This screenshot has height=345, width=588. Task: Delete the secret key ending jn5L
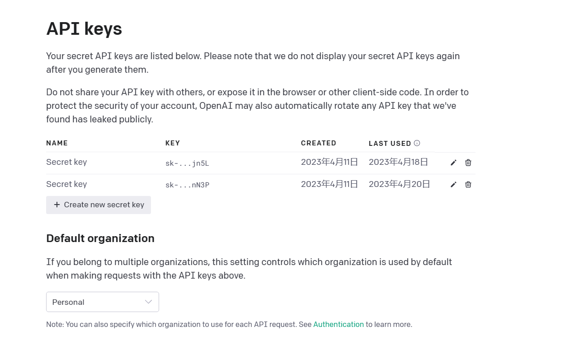(x=468, y=163)
